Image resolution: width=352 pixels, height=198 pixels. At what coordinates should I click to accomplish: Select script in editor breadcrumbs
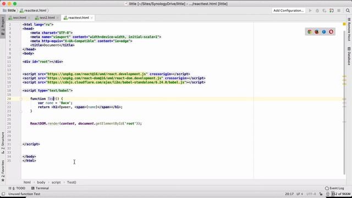(x=56, y=182)
